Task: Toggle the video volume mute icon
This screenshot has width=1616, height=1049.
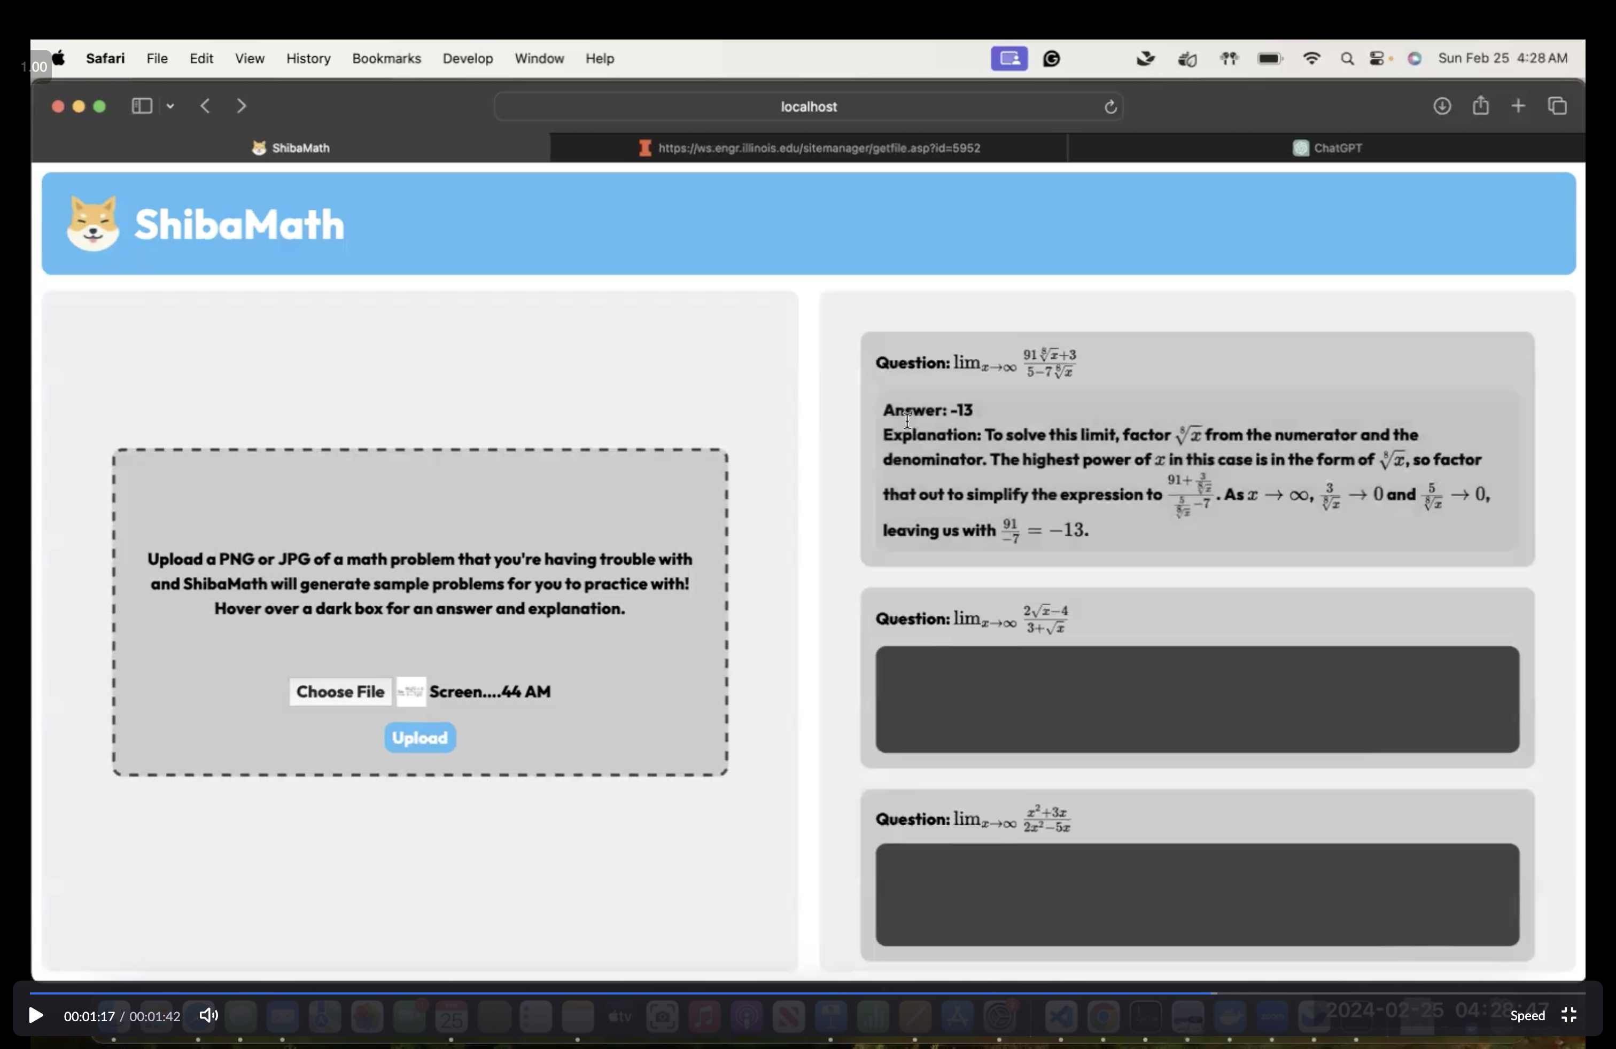Action: (208, 1015)
